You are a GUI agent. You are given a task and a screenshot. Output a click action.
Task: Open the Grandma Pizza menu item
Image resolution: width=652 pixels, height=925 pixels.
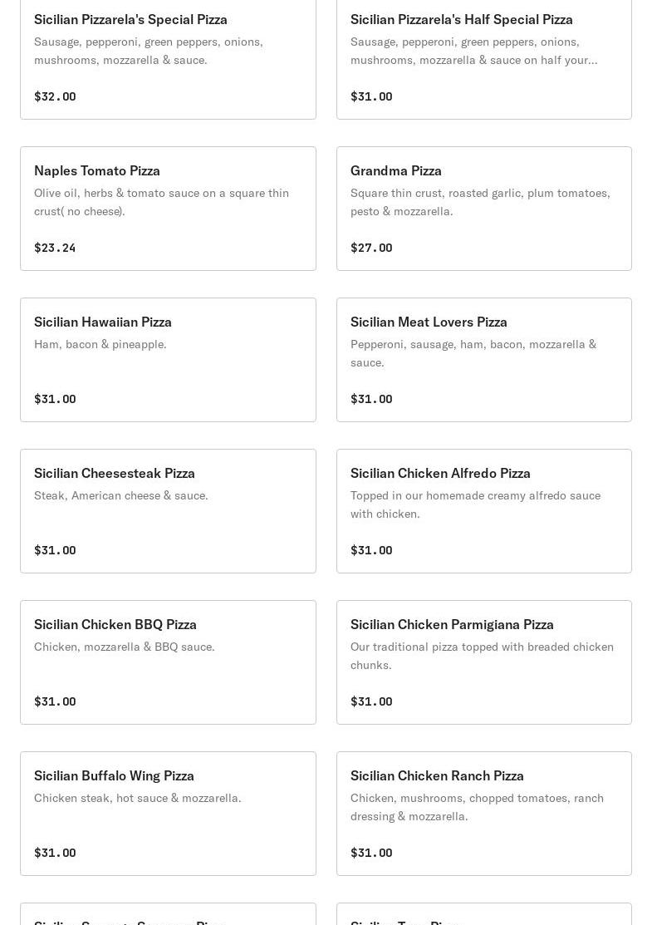(483, 209)
